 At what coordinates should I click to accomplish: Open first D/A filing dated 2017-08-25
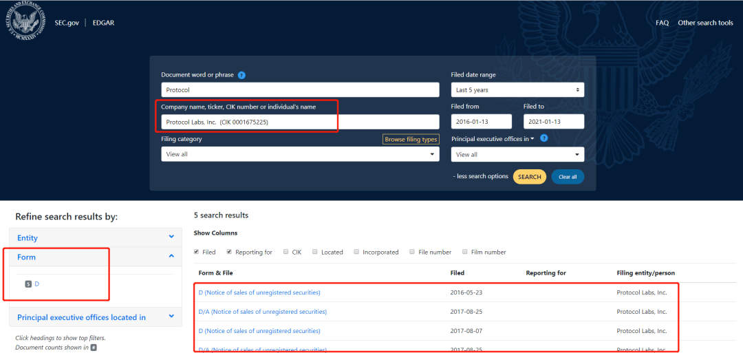tap(263, 312)
